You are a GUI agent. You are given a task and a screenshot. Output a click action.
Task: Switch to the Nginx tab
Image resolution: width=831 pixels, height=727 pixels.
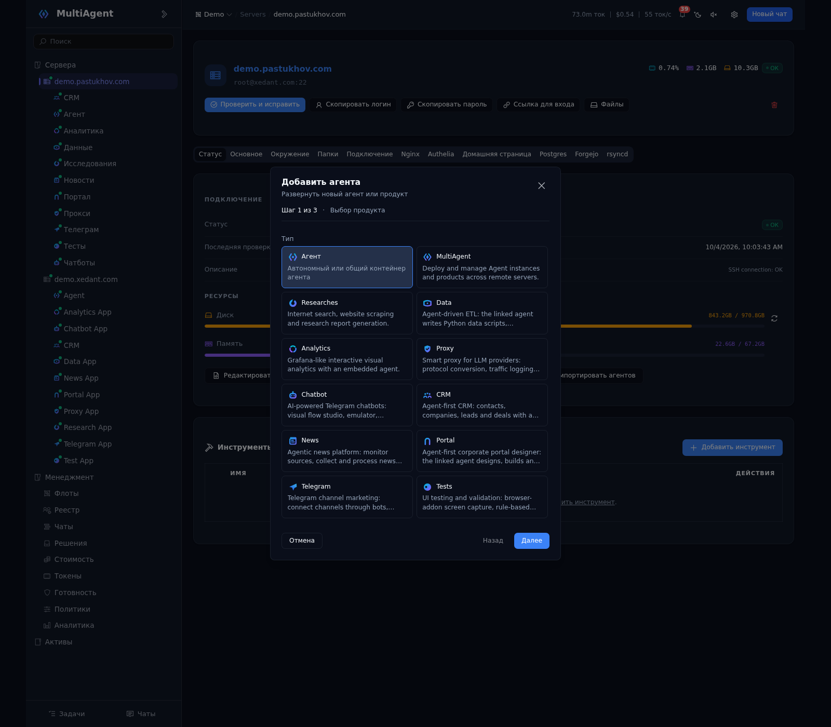pos(410,154)
